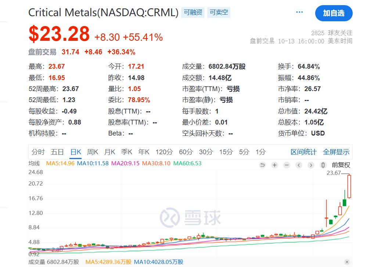Open the 前复权 price adjustment dropdown

[x=341, y=165]
